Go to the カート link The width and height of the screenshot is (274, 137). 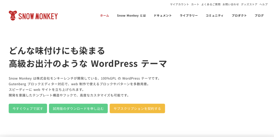[195, 4]
